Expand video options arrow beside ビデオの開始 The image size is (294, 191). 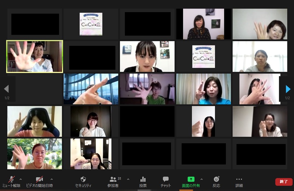51,179
